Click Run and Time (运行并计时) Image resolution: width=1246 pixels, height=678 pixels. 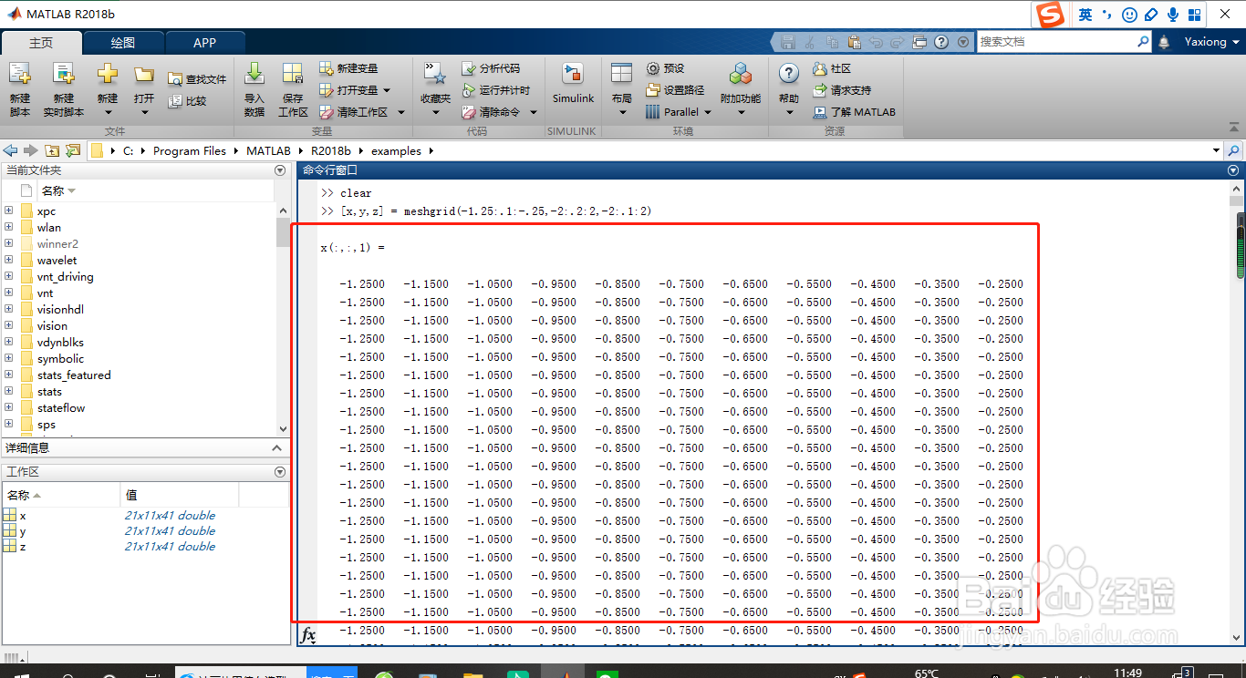495,90
